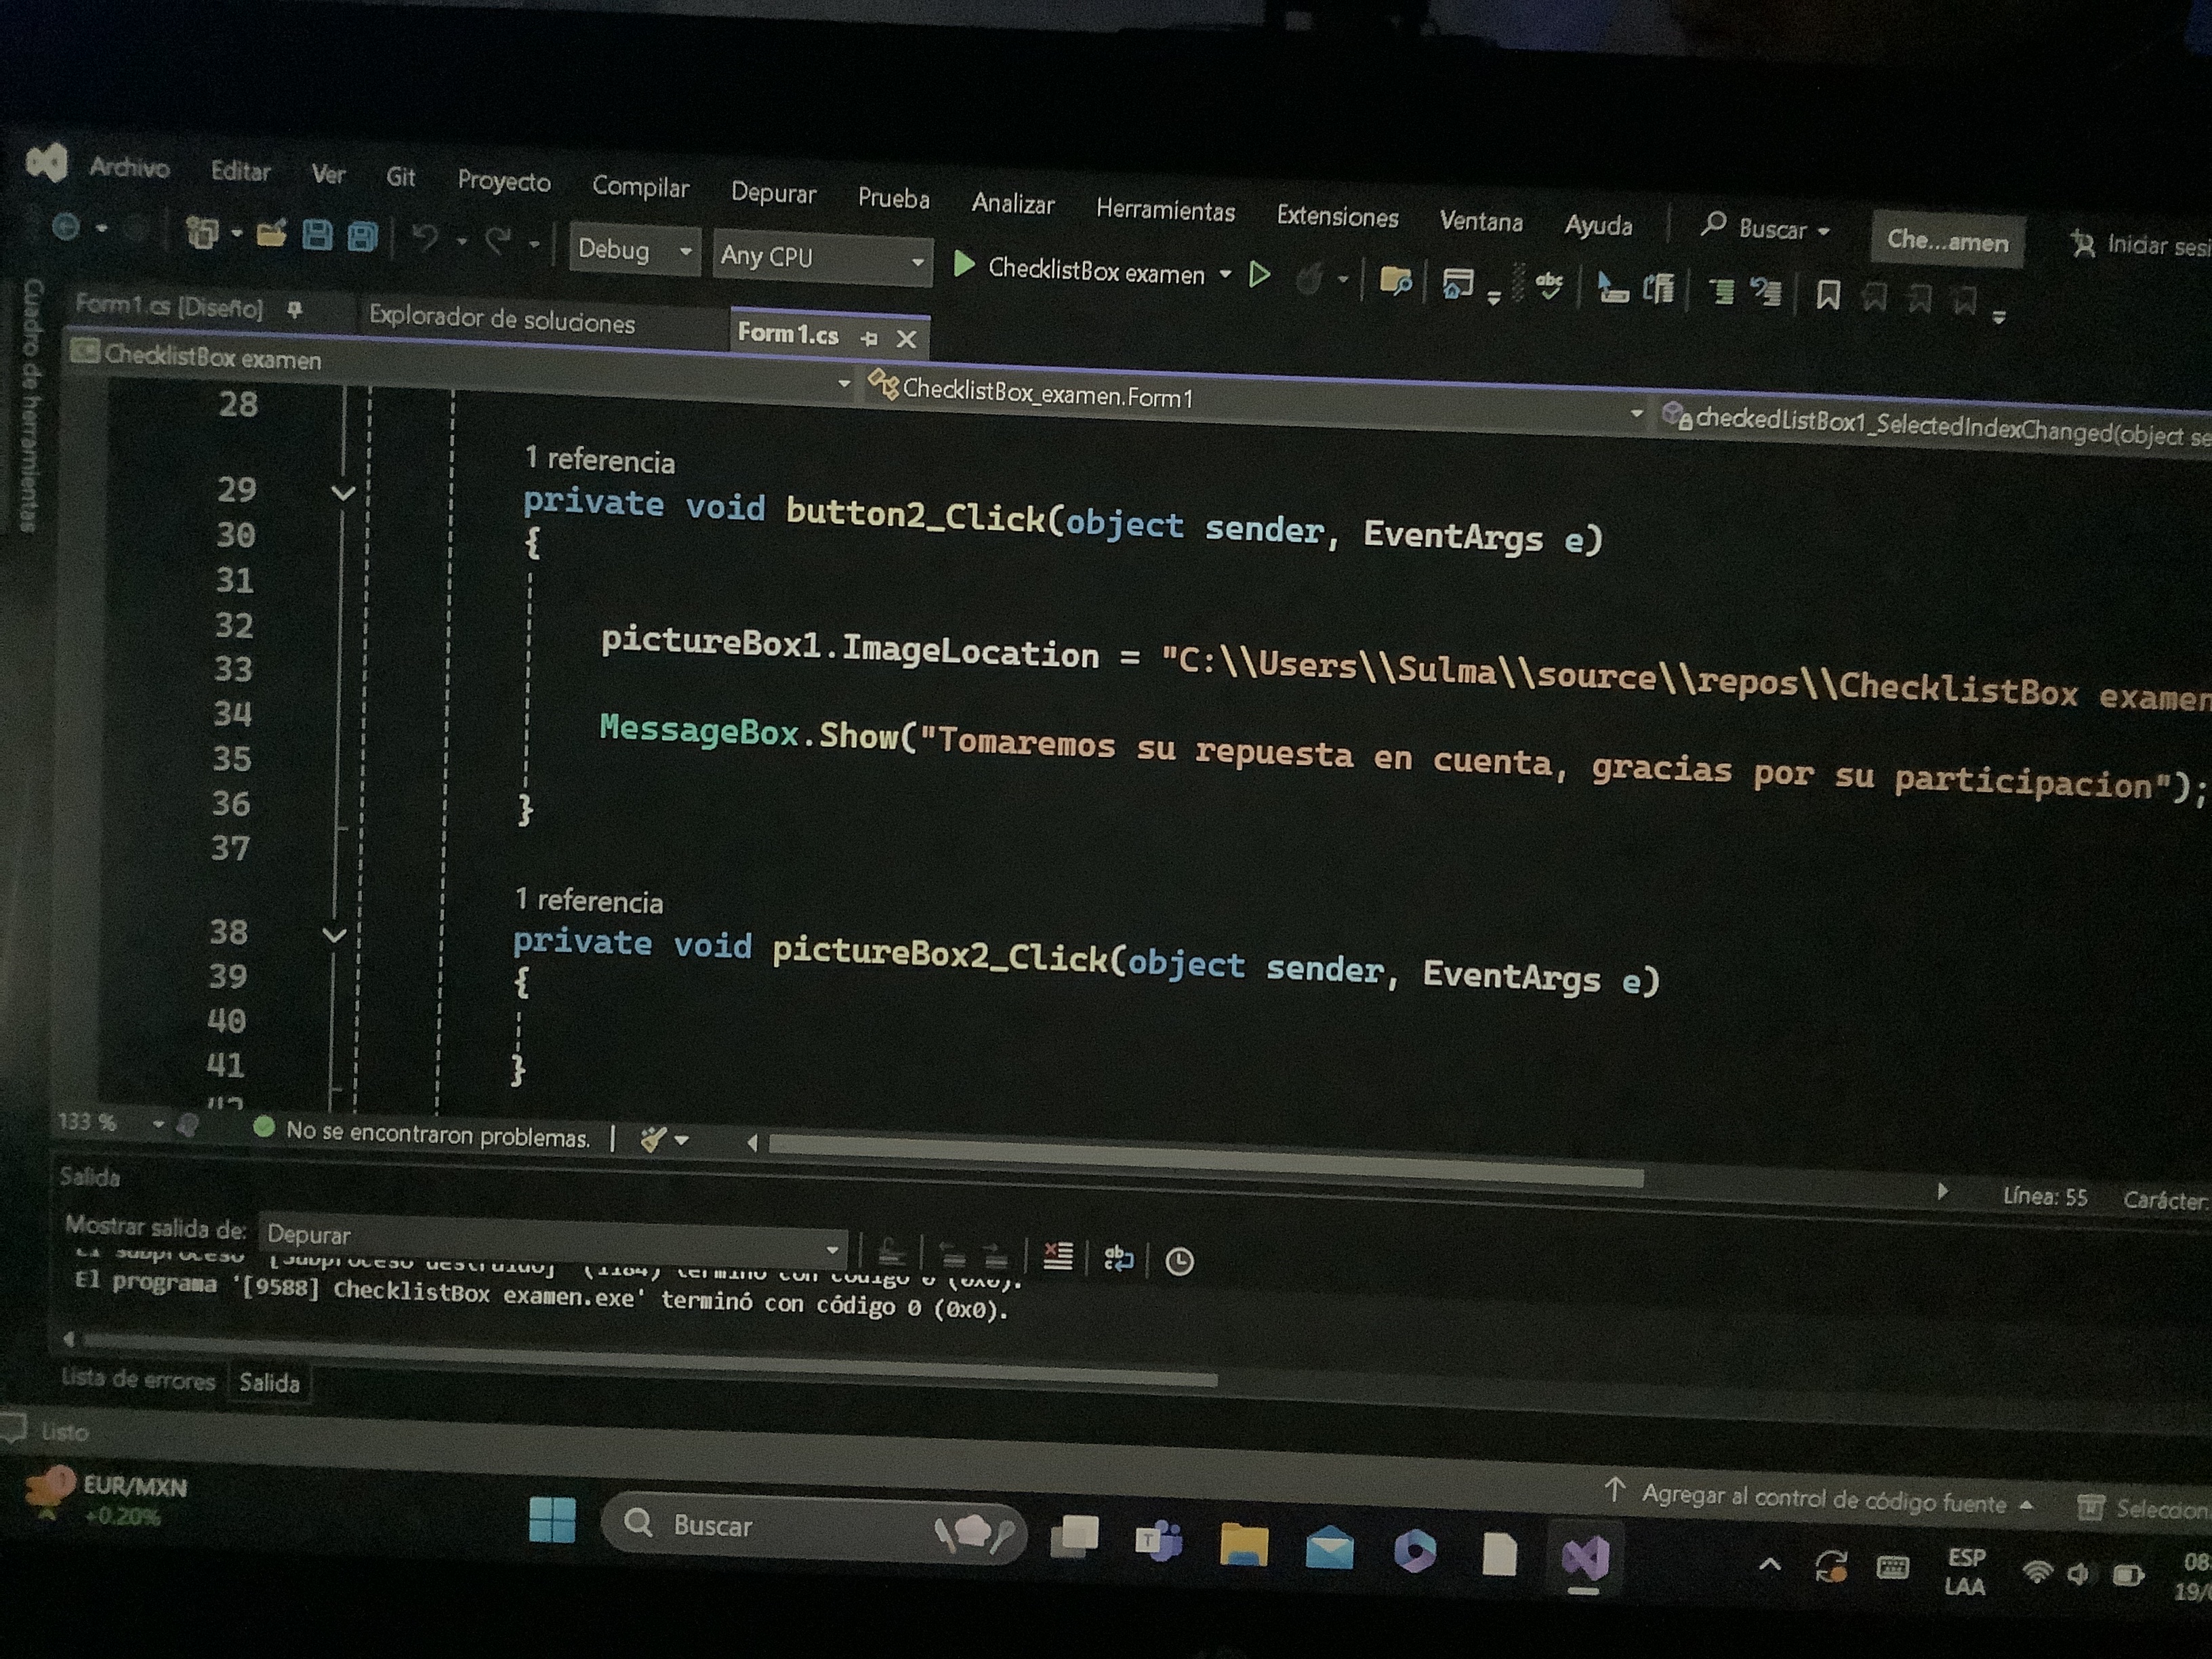
Task: Toggle word wrap in output pane
Action: [x=1118, y=1258]
